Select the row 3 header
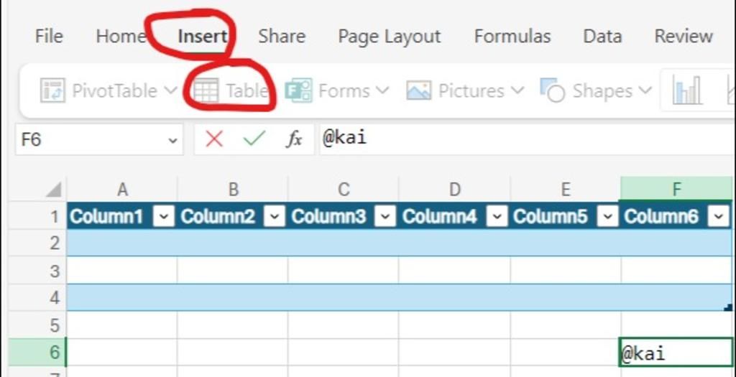736x377 pixels. [x=54, y=271]
